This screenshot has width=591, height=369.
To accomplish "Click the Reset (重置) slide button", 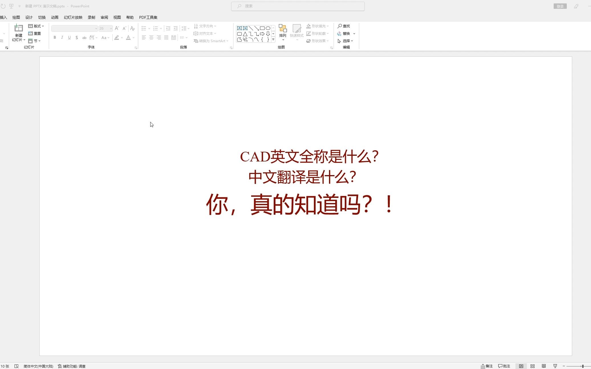I will click(x=34, y=33).
